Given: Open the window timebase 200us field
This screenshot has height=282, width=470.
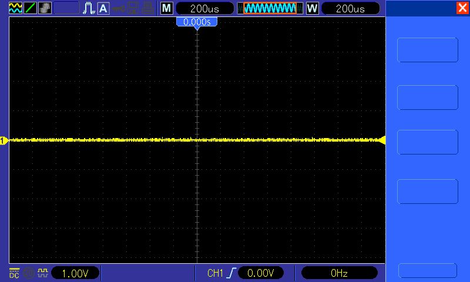Looking at the screenshot, I should tap(351, 8).
